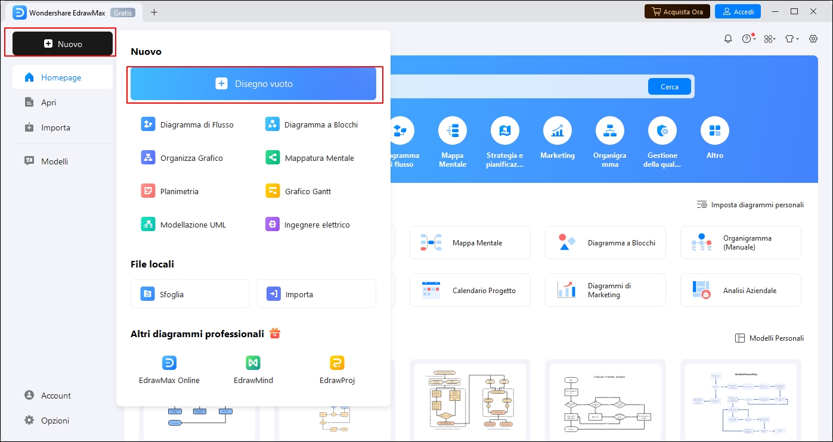Open Account in the sidebar
833x442 pixels.
[63, 396]
